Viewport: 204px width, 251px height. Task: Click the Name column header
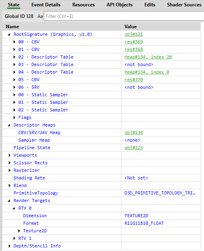pos(12,27)
